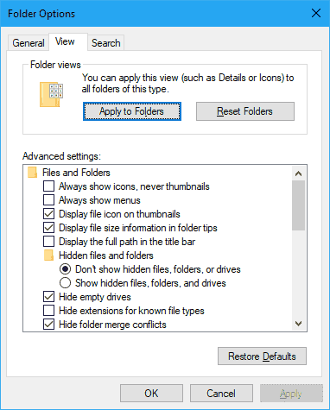The height and width of the screenshot is (410, 330).
Task: Select Don't show hidden files radio option
Action: pos(65,269)
